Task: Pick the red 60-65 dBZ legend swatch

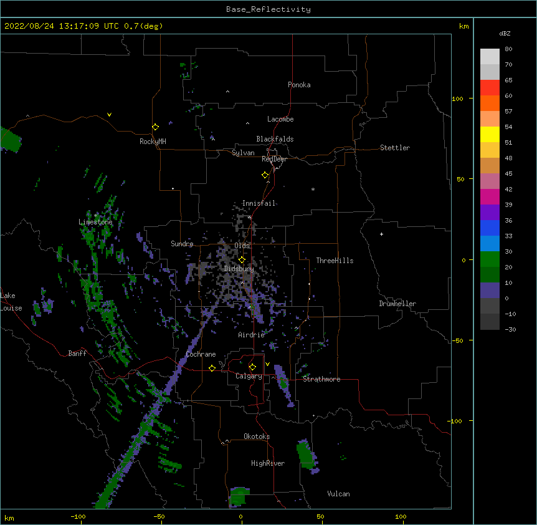Action: 490,87
